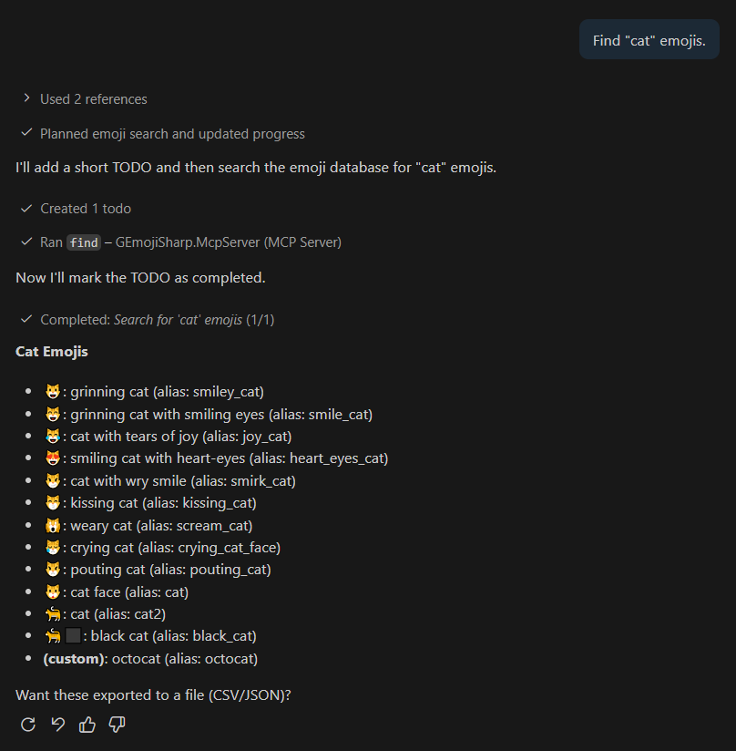Give the response a thumbs down
The image size is (736, 751).
pyautogui.click(x=117, y=724)
